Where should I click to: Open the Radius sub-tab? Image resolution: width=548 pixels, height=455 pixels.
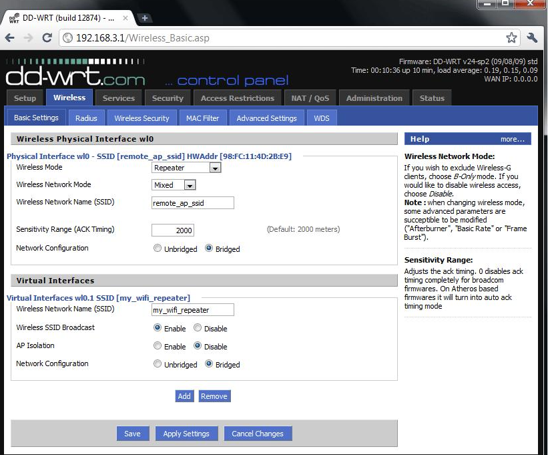tap(86, 118)
